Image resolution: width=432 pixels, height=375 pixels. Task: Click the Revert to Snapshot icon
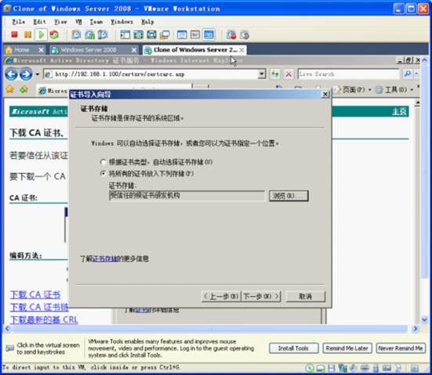pos(89,34)
